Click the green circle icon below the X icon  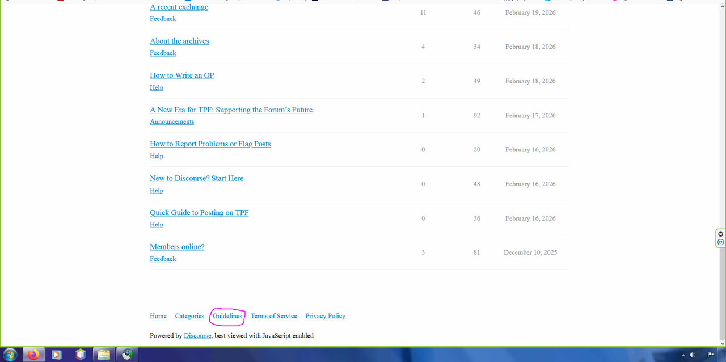point(721,242)
